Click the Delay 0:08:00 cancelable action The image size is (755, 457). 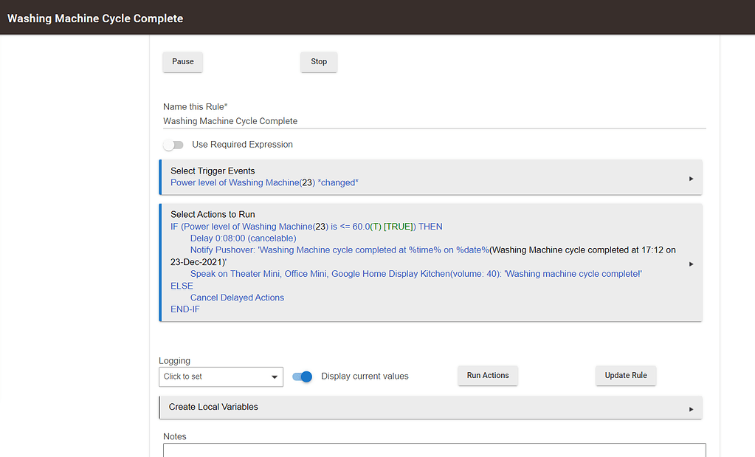coord(243,238)
